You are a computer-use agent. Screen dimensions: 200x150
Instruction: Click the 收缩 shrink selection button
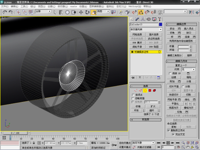(x=138, y=106)
